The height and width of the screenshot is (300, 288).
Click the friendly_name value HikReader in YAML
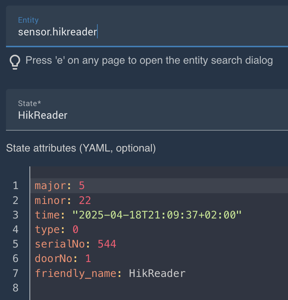point(157,274)
